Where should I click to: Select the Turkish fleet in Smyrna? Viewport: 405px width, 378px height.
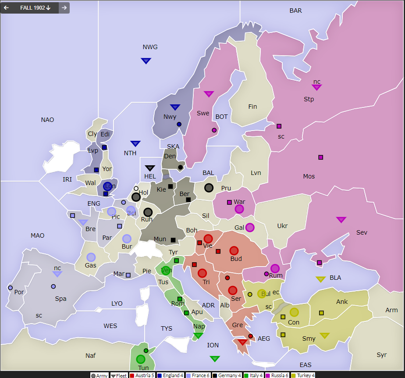(x=325, y=335)
